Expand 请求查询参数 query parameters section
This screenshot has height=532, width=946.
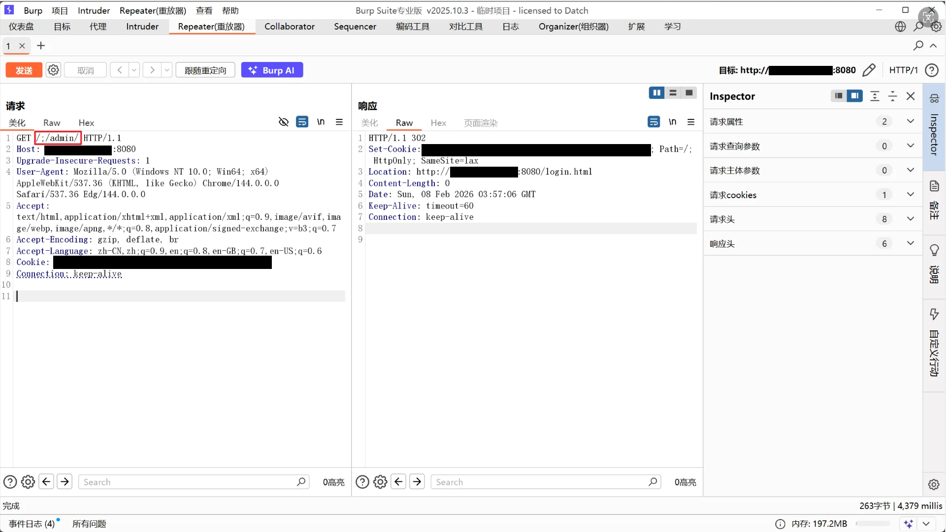coord(813,146)
